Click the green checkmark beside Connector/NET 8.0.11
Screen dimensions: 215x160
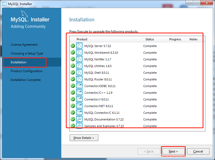point(73,106)
